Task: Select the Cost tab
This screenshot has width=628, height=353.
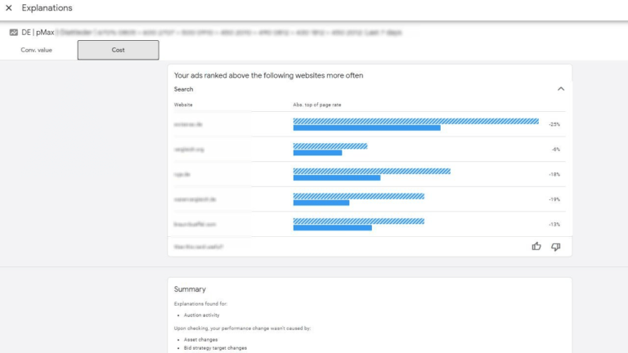Action: pos(118,50)
